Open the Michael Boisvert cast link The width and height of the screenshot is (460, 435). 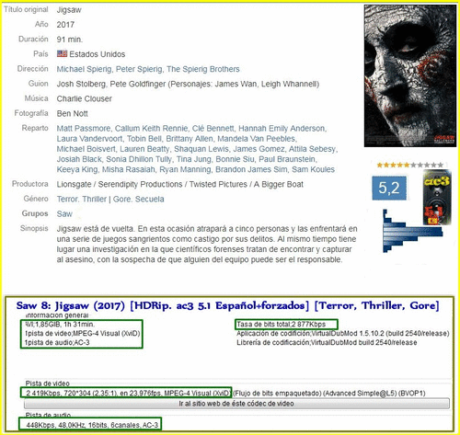(86, 149)
